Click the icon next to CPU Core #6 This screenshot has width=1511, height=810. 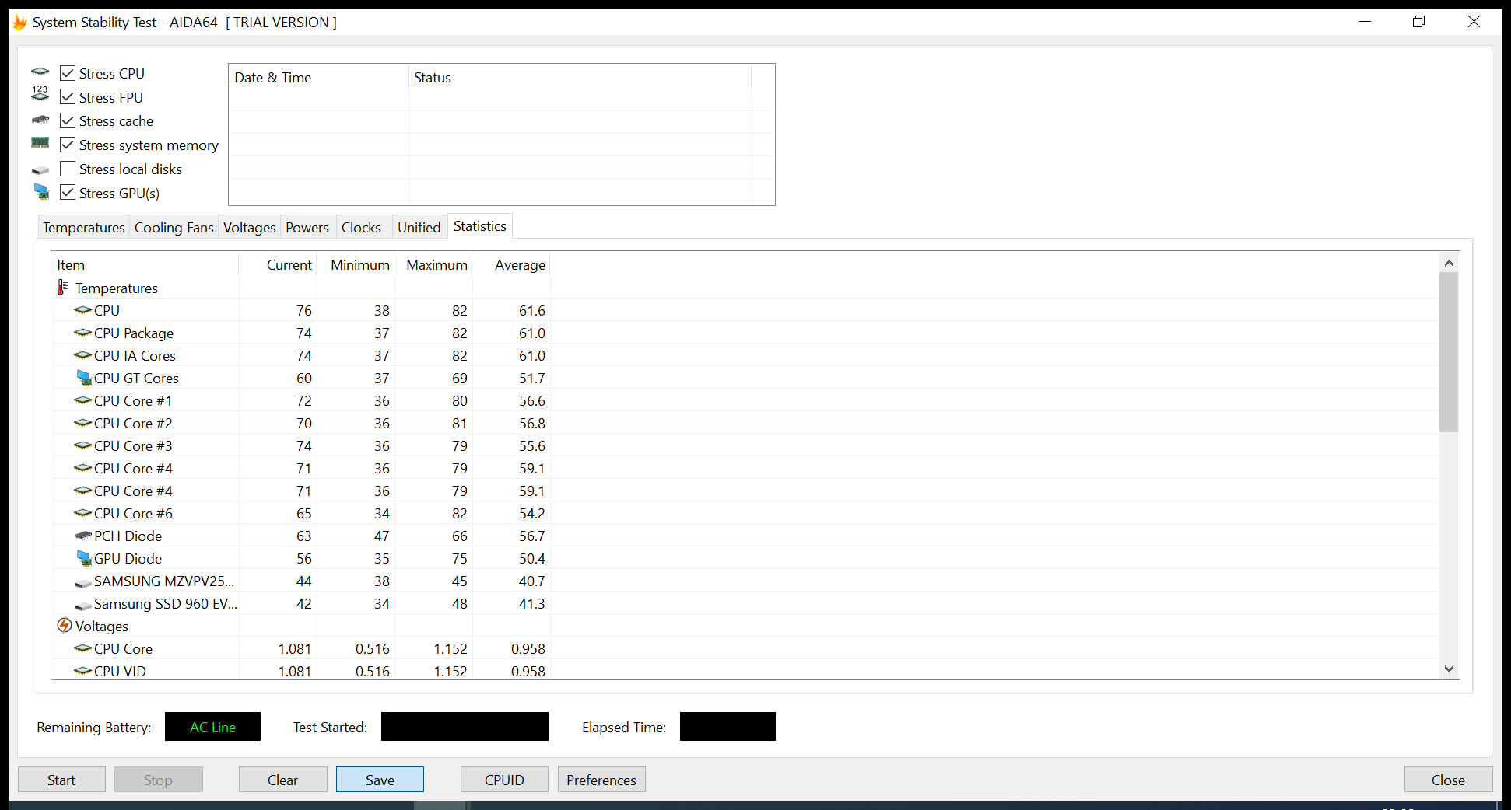pos(82,513)
